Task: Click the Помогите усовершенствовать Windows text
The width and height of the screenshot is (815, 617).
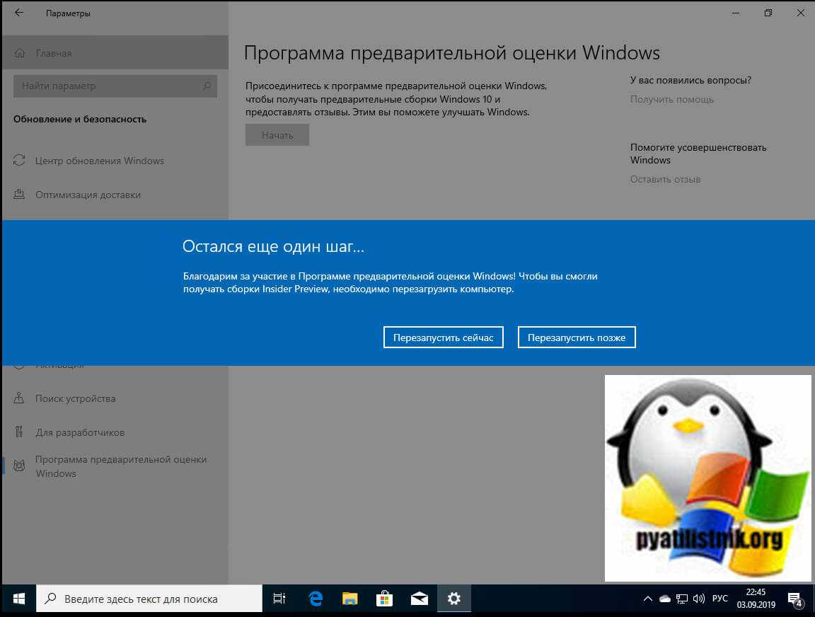Action: pos(698,154)
